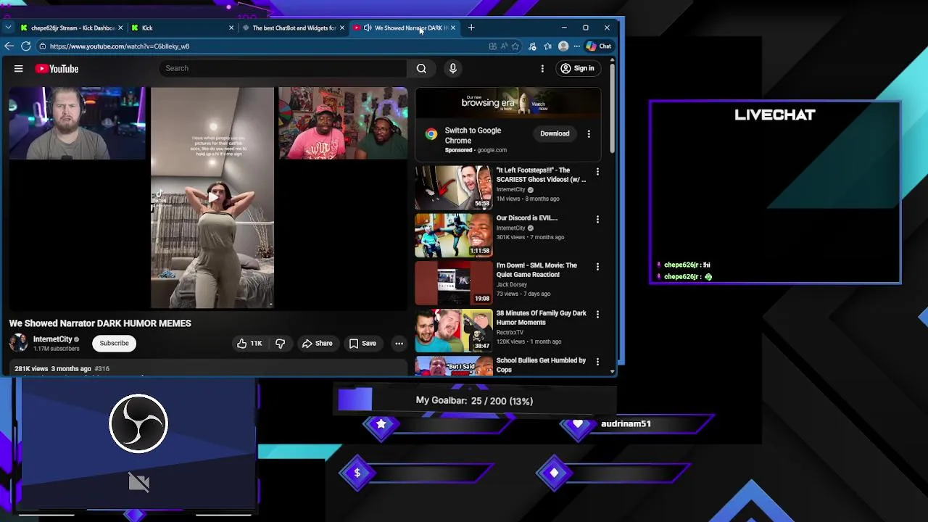Click the InternetCity channel avatar
The width and height of the screenshot is (928, 522).
point(18,343)
